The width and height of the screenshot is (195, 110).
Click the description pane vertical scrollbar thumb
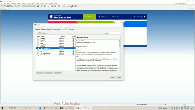coord(120,44)
